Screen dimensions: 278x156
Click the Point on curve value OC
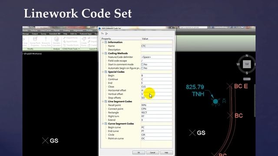click(156, 139)
